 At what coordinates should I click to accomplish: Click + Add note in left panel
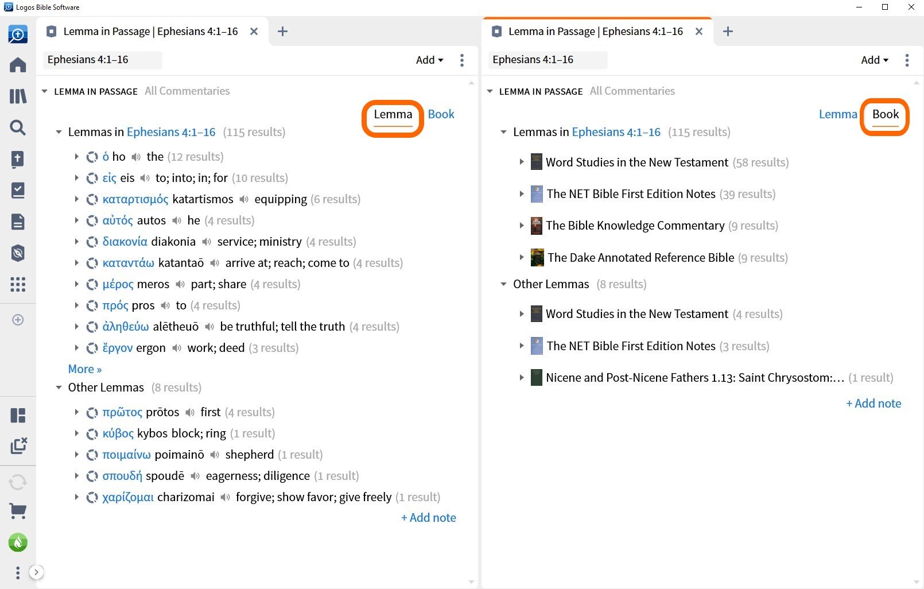(x=429, y=518)
